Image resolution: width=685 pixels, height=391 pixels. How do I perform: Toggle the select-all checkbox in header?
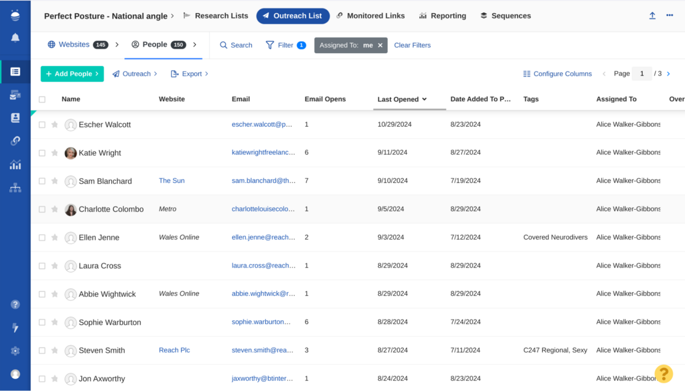pos(42,99)
